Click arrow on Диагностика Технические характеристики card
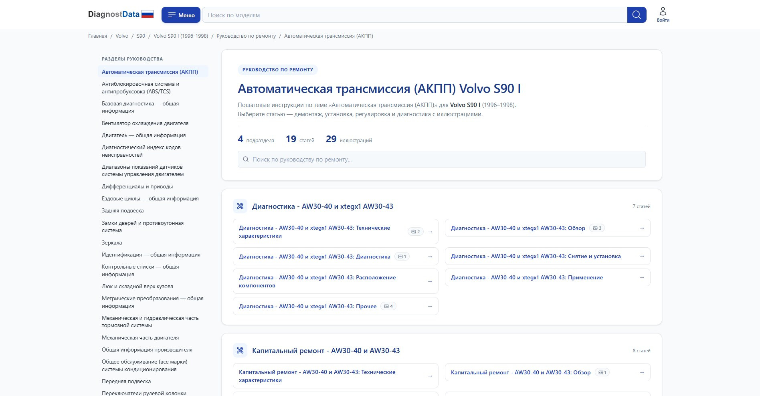The width and height of the screenshot is (760, 396). [430, 232]
